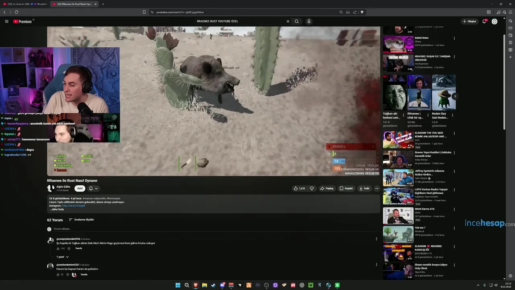Go to YouTube Premium home logo
This screenshot has height=290, width=515.
pos(23,21)
